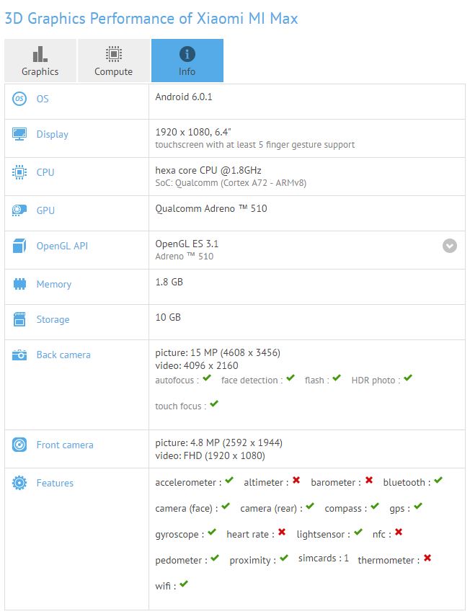
Task: Click 'video: 4096 x 2160' text
Action: pyautogui.click(x=197, y=366)
